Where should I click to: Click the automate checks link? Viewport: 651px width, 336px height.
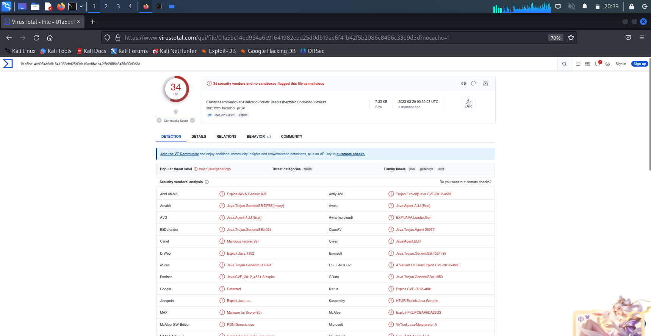[351, 154]
